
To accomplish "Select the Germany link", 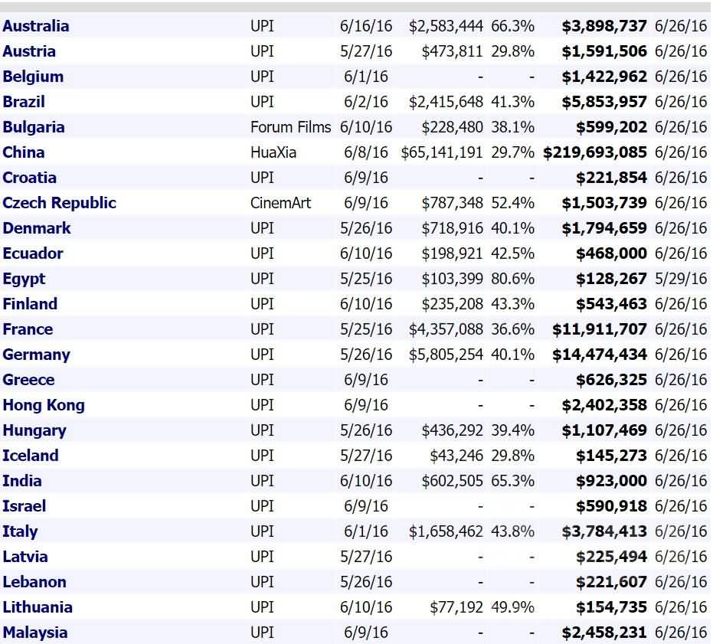I will coord(36,355).
